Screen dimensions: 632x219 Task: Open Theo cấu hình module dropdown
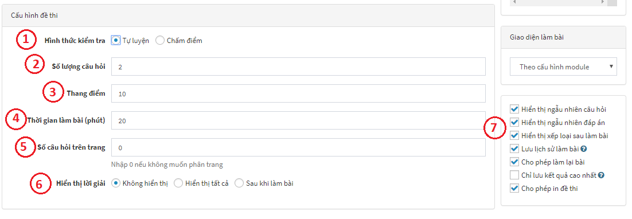coord(563,67)
